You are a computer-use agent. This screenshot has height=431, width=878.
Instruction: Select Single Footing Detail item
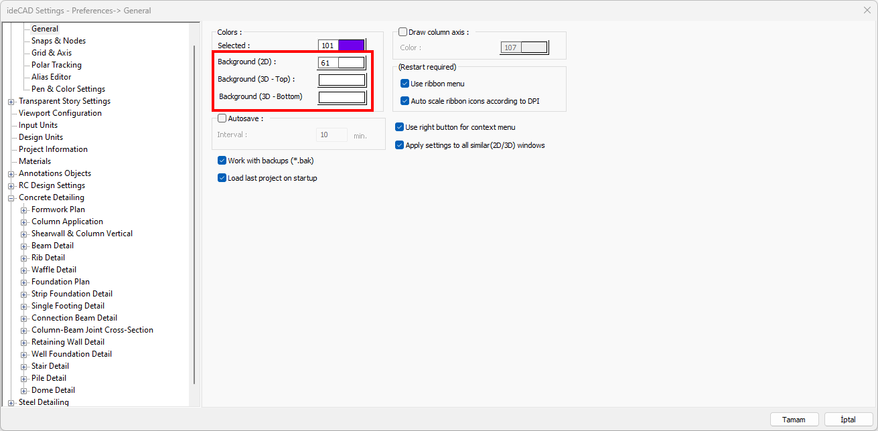[x=68, y=306]
